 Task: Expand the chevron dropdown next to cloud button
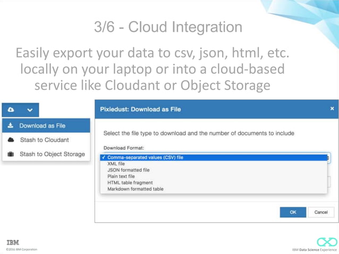[x=30, y=110]
